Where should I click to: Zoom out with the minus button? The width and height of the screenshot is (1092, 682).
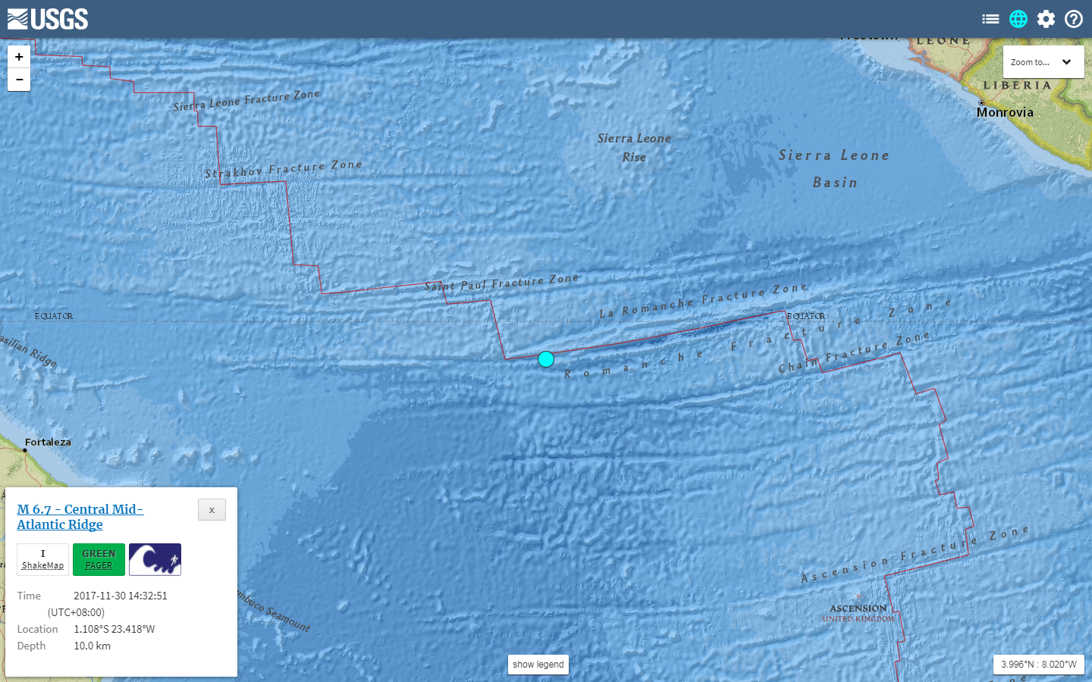pyautogui.click(x=19, y=80)
